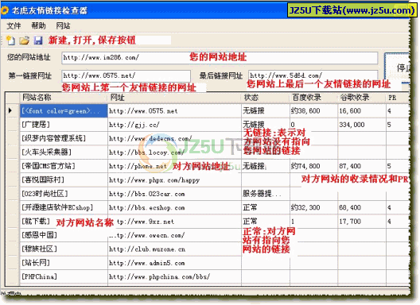Select the highlighted [<font color=green> cell

tap(64, 110)
